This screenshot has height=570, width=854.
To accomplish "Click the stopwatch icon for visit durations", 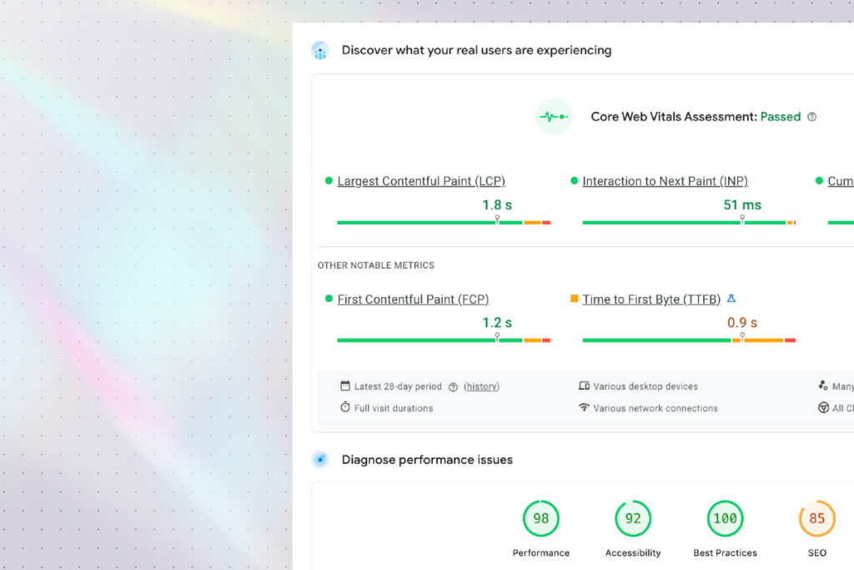I will [x=345, y=408].
